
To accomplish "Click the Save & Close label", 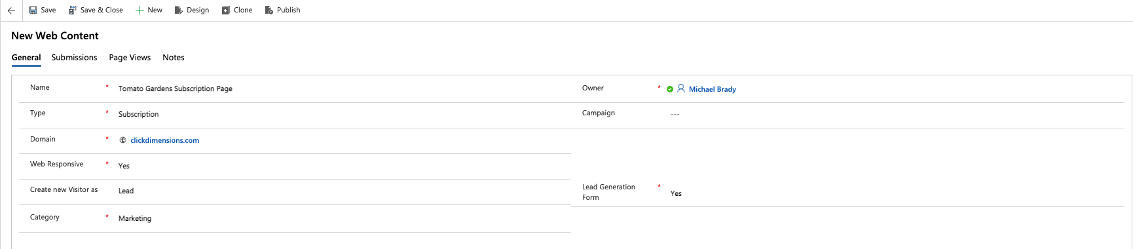I will 102,10.
